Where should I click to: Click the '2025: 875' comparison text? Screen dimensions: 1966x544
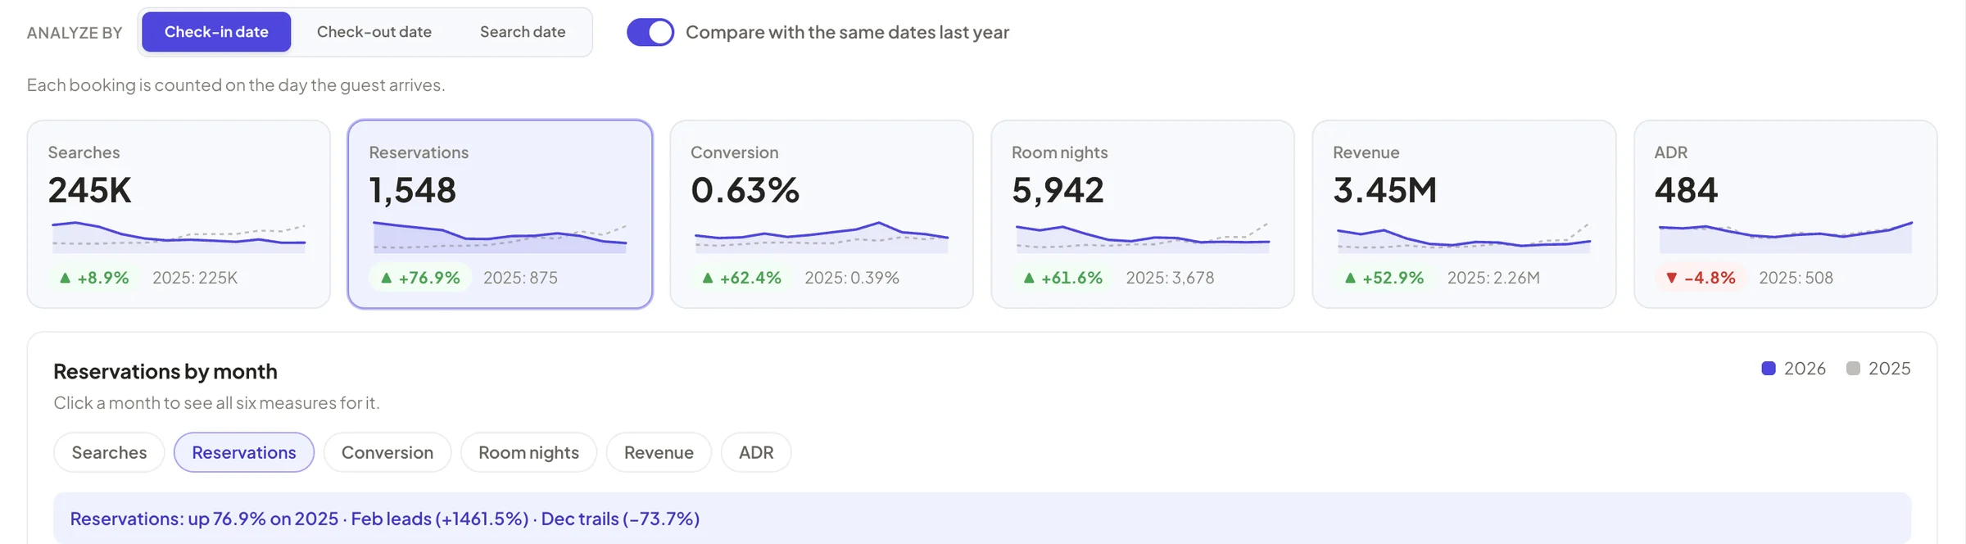[x=520, y=278]
